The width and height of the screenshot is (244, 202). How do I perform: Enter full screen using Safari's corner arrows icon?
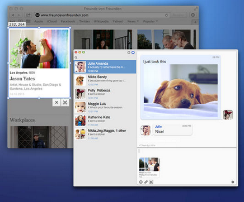coord(195,8)
